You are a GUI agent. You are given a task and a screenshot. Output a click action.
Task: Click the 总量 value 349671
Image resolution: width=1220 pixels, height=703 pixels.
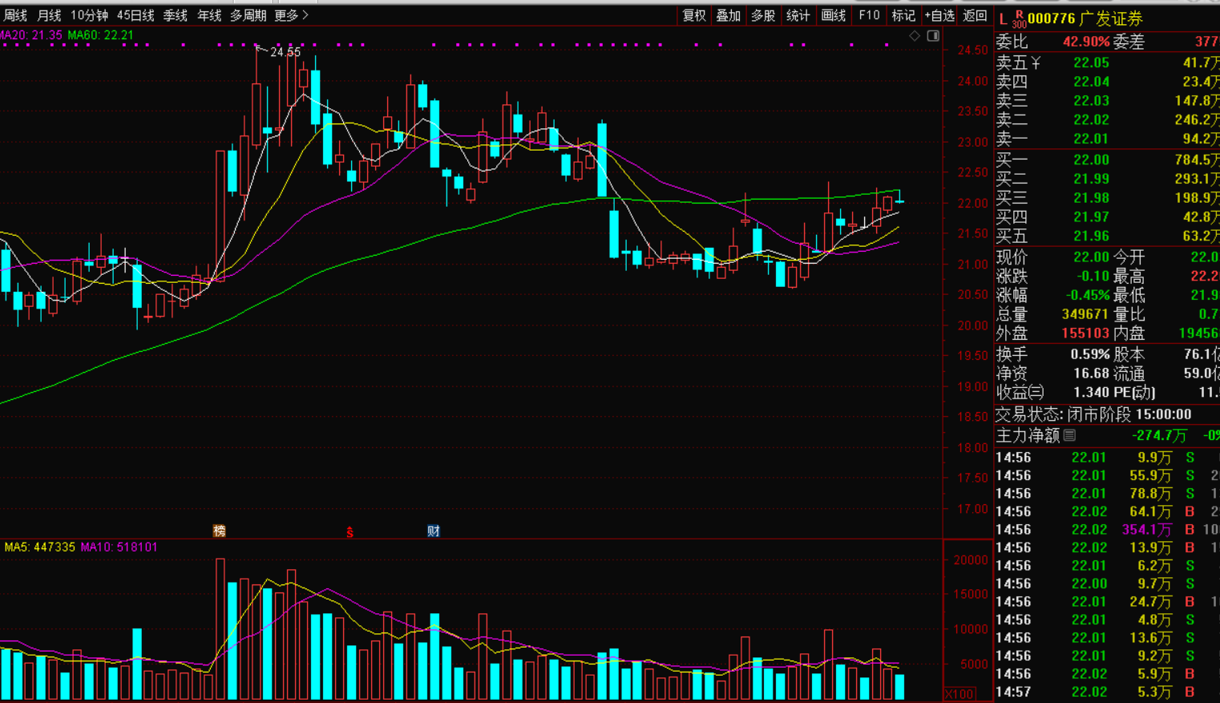[x=1085, y=314]
